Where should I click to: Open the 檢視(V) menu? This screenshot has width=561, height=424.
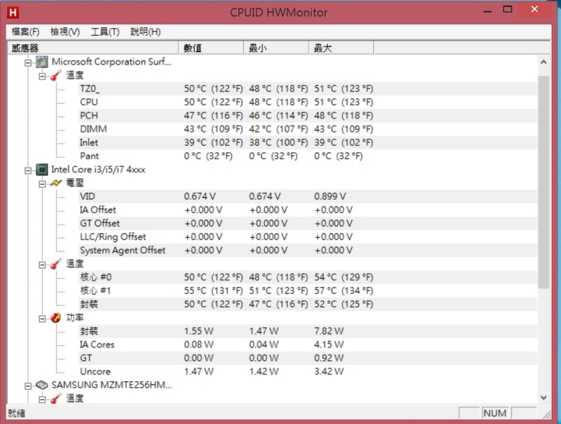pos(65,32)
